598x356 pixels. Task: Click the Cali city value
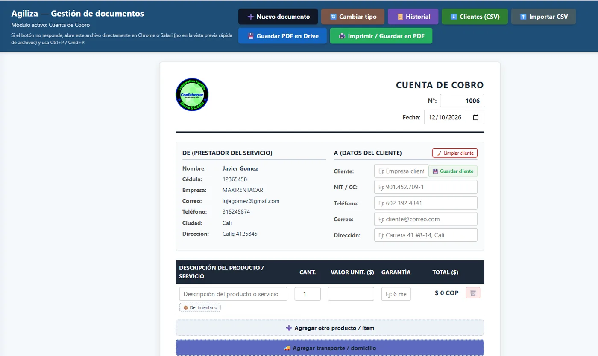(227, 223)
